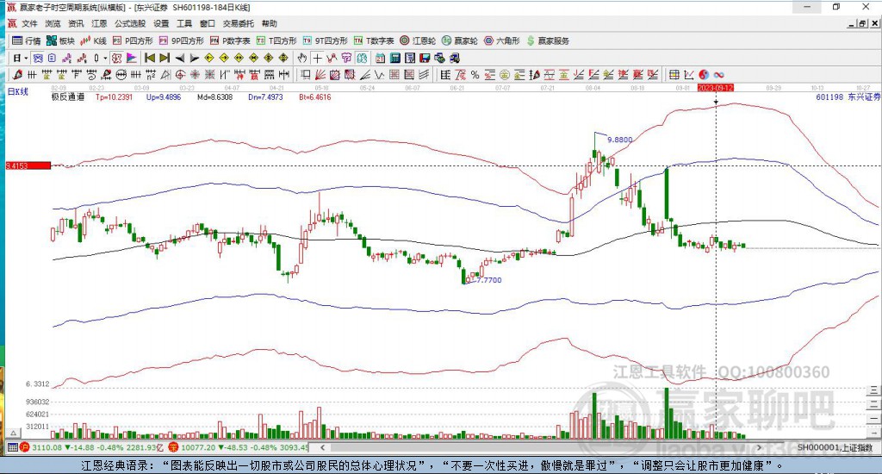Toggle the crosshair cursor tool
The width and height of the screenshot is (882, 474).
317,58
